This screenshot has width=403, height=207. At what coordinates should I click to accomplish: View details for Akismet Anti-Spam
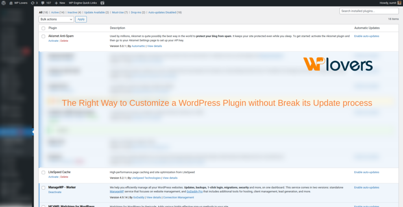pos(154,46)
